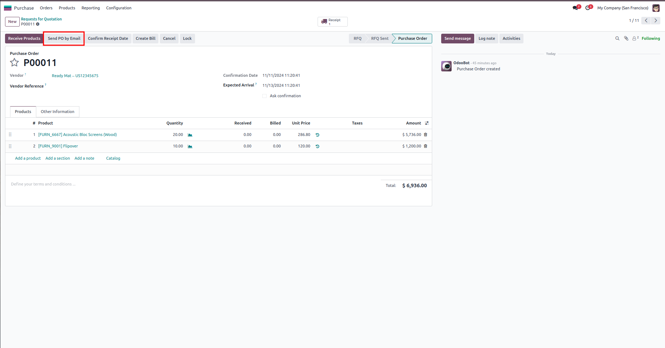Open the [FURN_9001] Flipover product
This screenshot has width=665, height=348.
[x=58, y=146]
